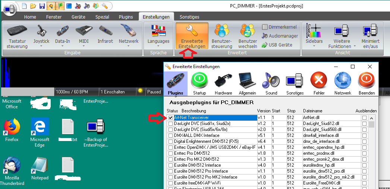Viewport: 390px width, 189px height.
Task: Switch to the Fenster ribbon tab
Action: [x=54, y=17]
